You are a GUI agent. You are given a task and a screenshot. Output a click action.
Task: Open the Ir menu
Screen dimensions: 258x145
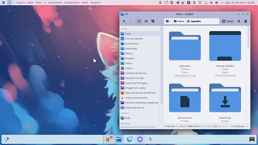coord(45,3)
